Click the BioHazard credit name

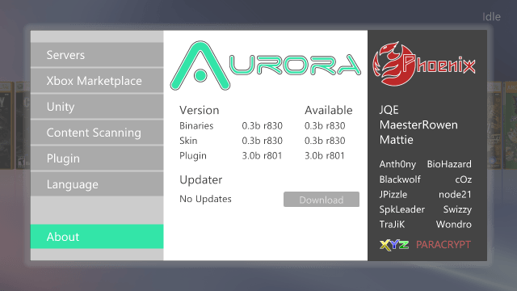click(x=449, y=164)
